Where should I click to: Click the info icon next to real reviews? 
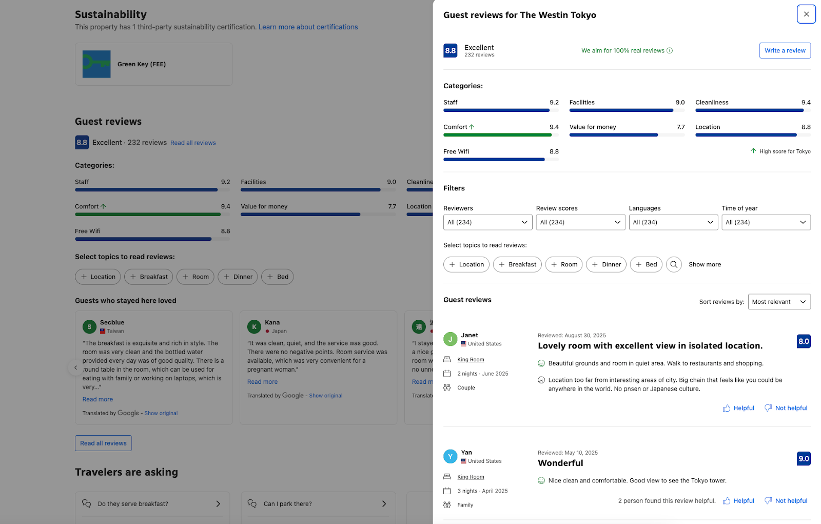point(670,50)
